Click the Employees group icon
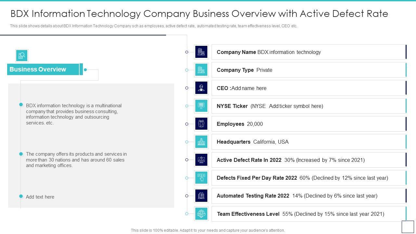The width and height of the screenshot is (416, 234). 201,124
